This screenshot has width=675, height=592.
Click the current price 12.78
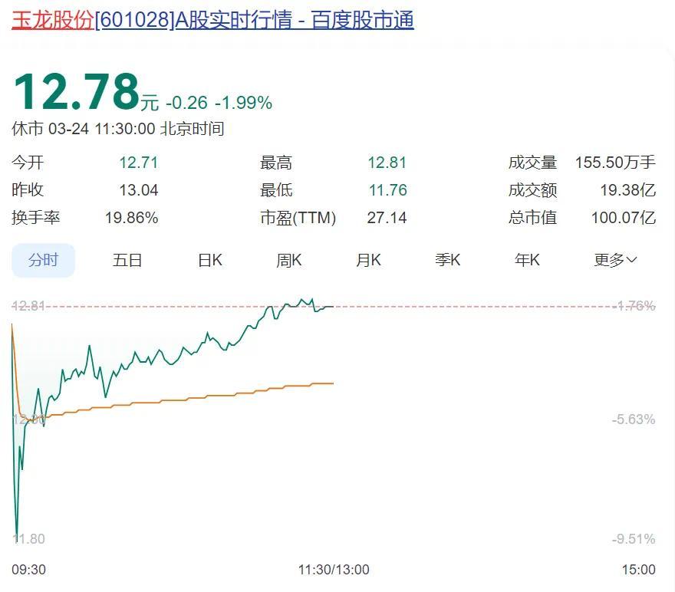[77, 91]
